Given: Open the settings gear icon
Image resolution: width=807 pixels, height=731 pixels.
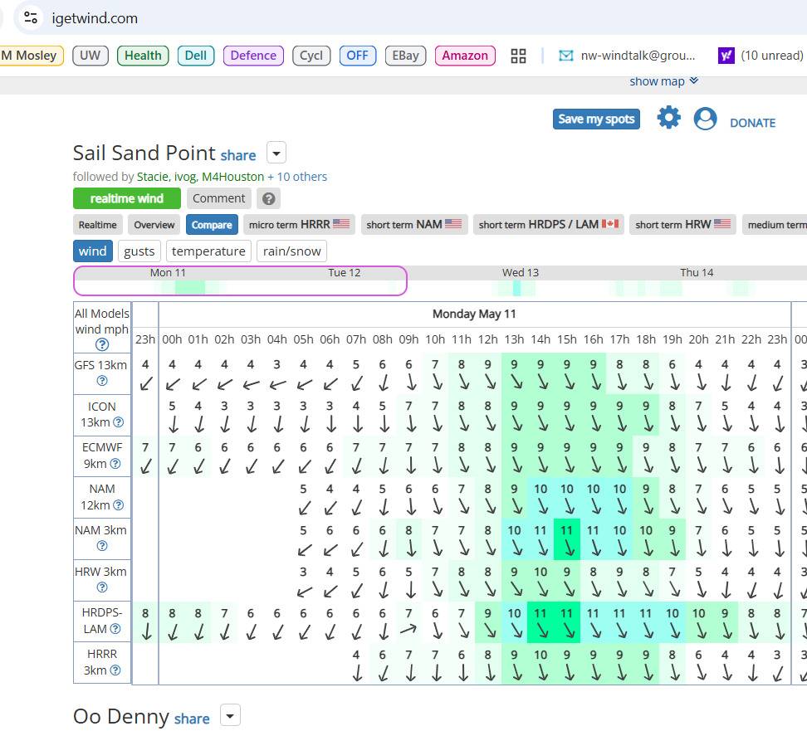Looking at the screenshot, I should (x=668, y=118).
